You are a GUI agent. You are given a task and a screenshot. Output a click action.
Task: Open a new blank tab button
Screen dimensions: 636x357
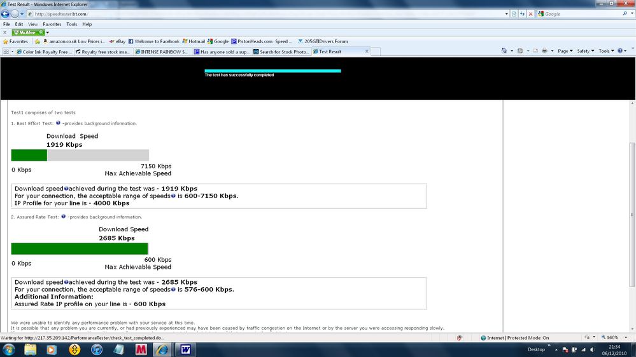[x=376, y=52]
